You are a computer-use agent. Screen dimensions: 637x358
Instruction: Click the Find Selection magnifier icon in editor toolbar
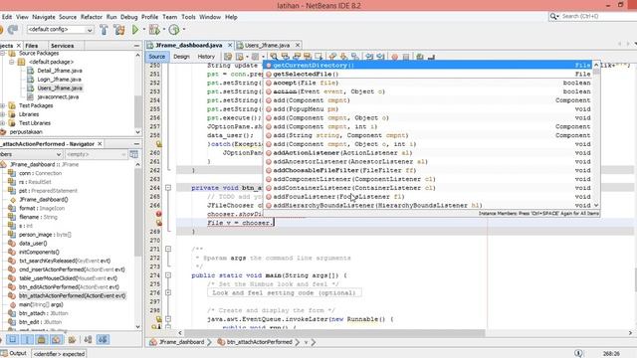coord(274,57)
